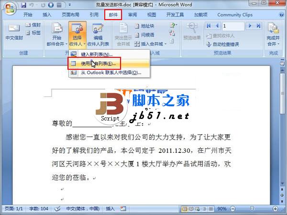Insert an 地址块 address block

[x=144, y=26]
